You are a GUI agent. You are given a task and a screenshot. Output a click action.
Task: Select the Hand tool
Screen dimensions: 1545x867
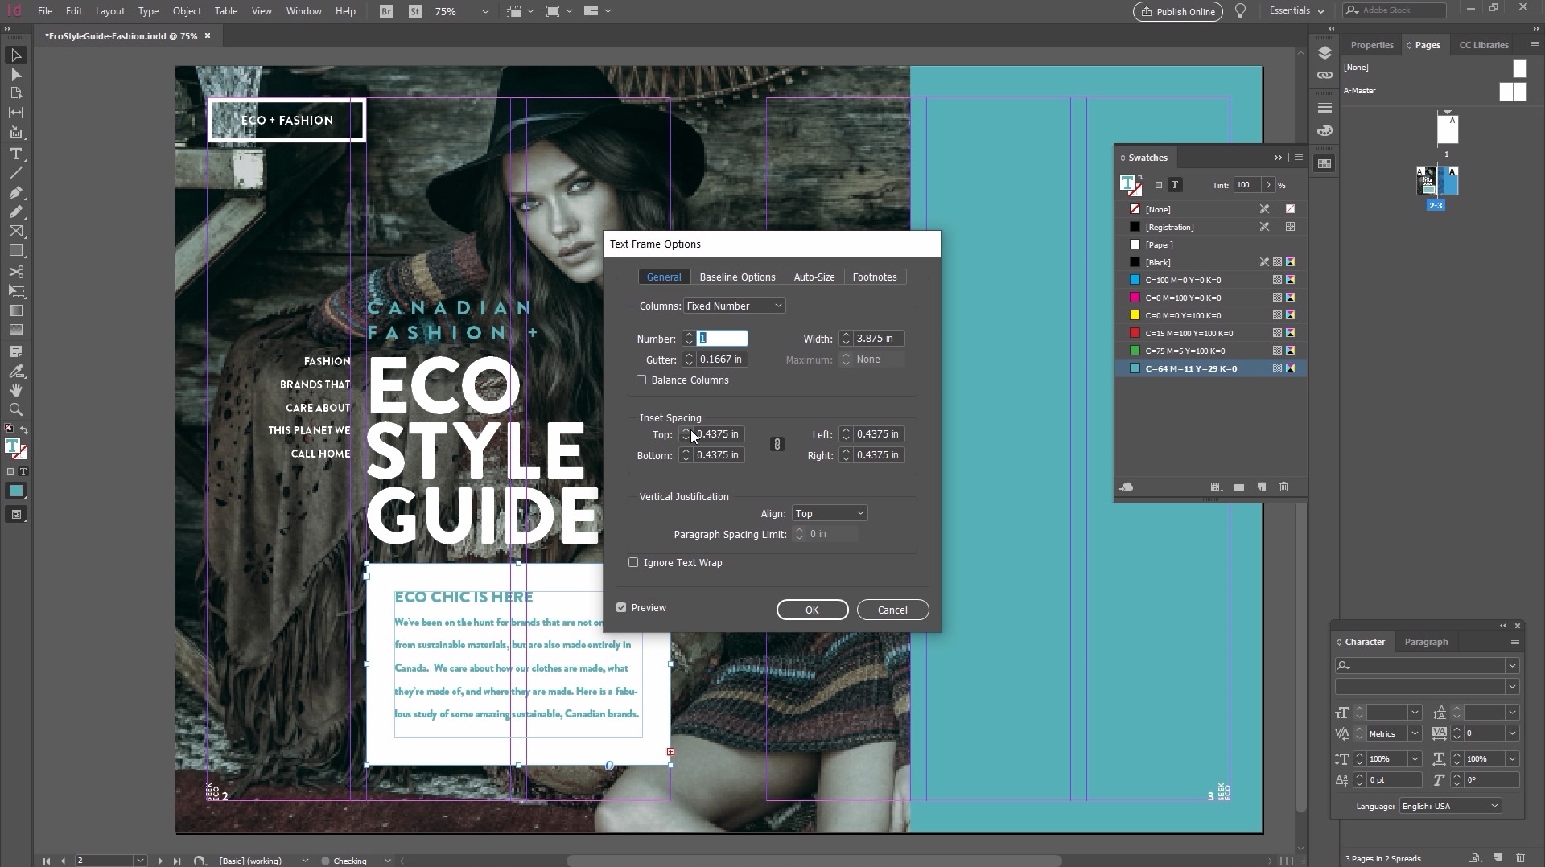coord(16,390)
